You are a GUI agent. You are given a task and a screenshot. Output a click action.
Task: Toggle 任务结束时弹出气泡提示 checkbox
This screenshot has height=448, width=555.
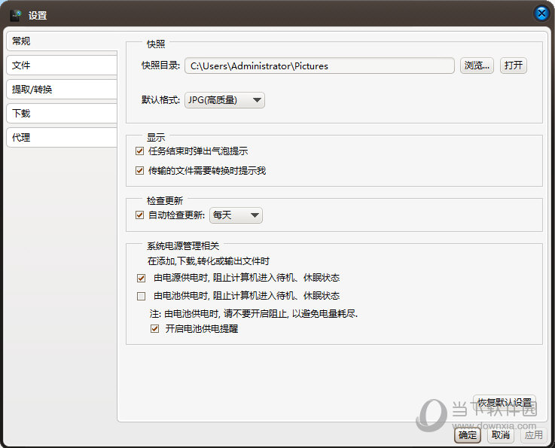pyautogui.click(x=140, y=151)
